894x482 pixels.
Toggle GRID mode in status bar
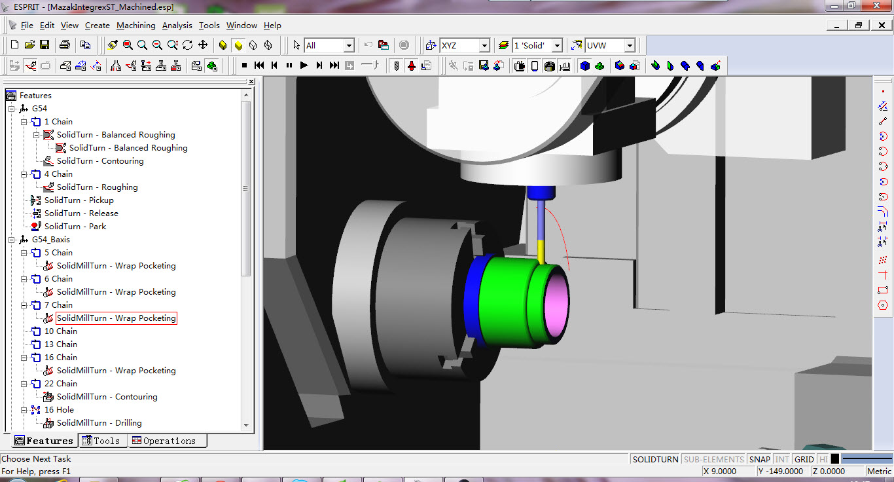pos(804,459)
